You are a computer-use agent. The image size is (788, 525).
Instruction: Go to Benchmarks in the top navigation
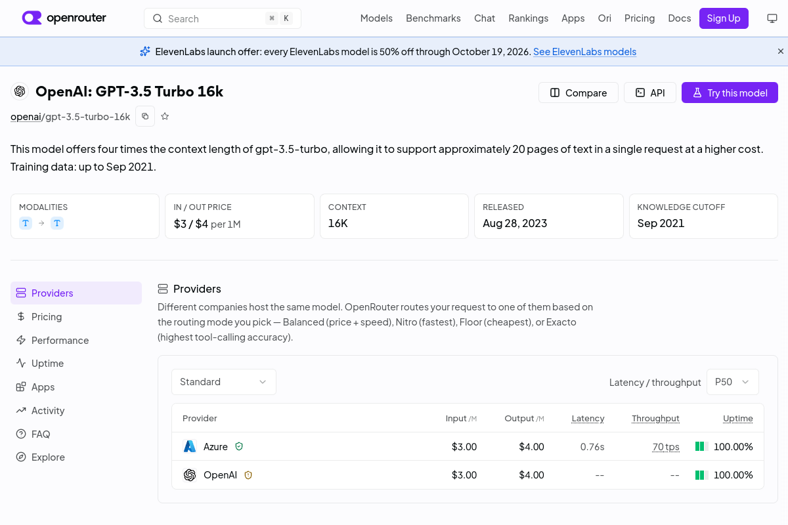(433, 18)
